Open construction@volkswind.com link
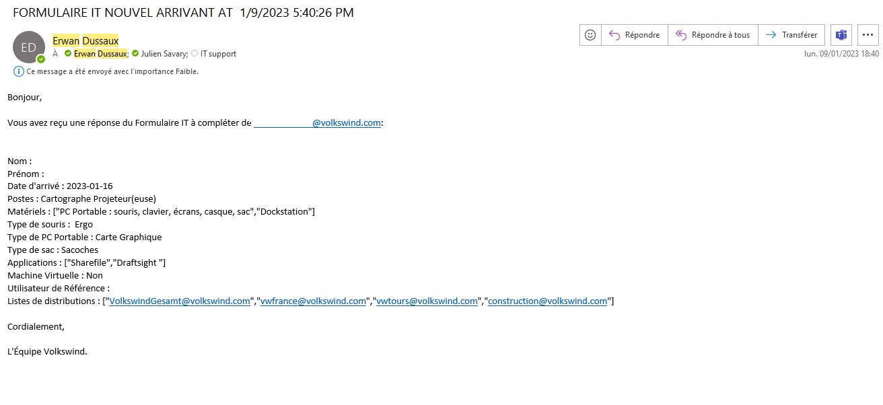Image resolution: width=883 pixels, height=405 pixels. click(548, 301)
